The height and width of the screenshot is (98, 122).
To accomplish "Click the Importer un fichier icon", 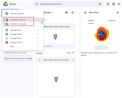I will point(7,20).
